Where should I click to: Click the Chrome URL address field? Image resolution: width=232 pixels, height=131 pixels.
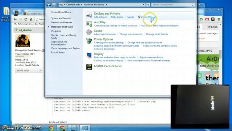40,19
